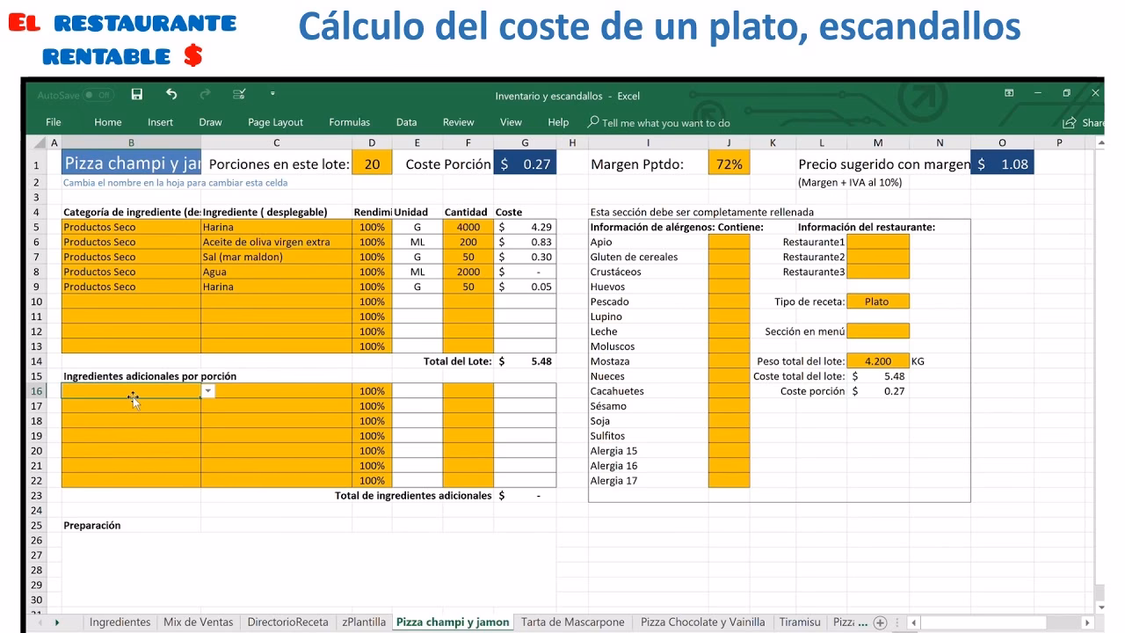Select the cell showing 'Pizza champi y jam'

click(130, 164)
